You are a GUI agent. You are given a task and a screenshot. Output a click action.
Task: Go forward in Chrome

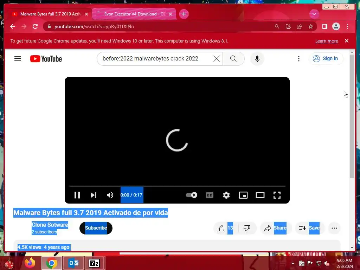coord(24,26)
